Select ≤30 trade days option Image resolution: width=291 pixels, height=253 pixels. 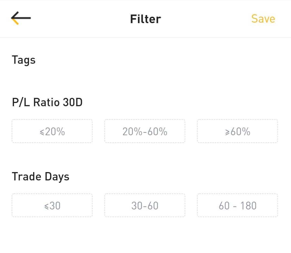click(x=52, y=205)
